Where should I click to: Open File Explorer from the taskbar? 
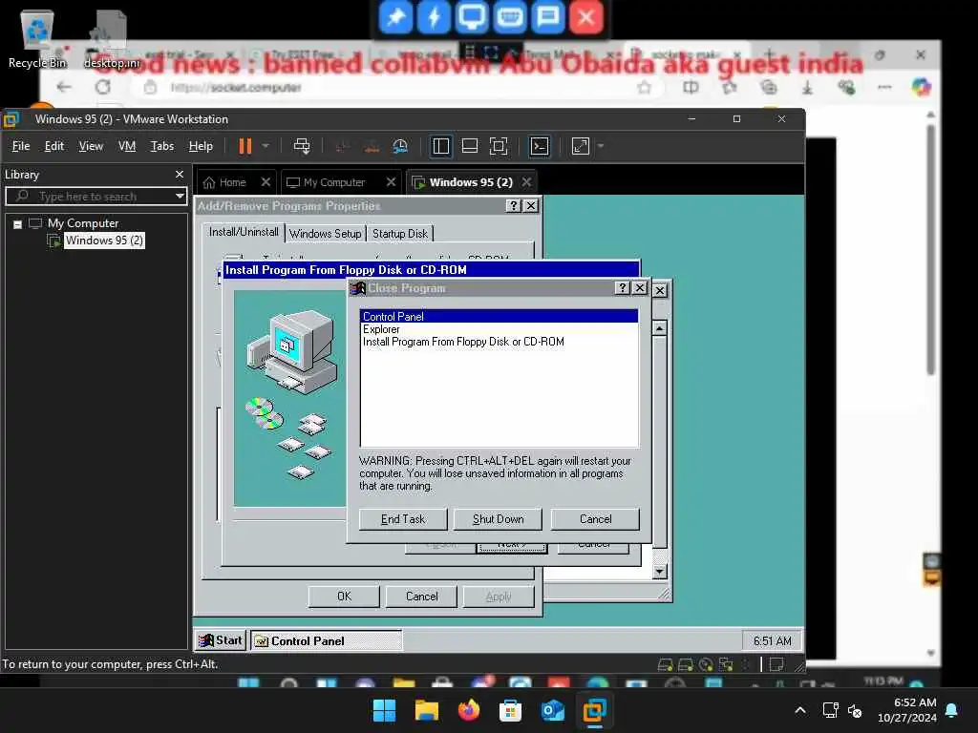tap(427, 710)
